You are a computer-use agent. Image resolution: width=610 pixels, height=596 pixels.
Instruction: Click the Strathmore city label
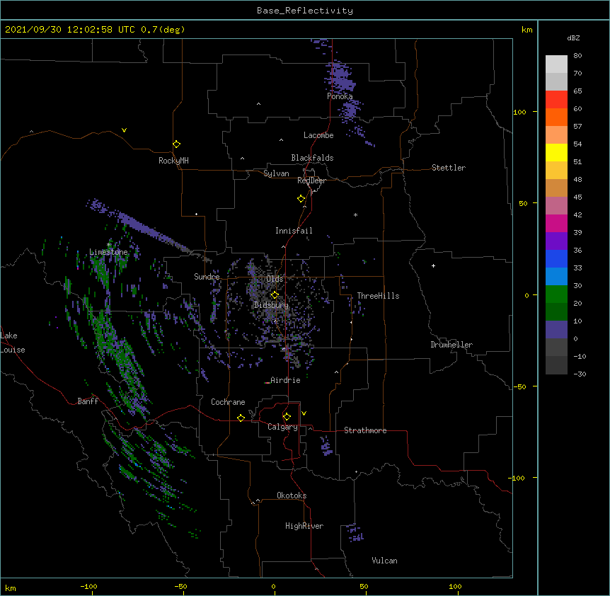pos(365,430)
